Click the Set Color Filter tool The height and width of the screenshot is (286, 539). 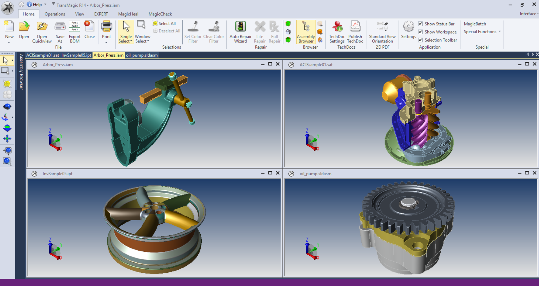[193, 32]
